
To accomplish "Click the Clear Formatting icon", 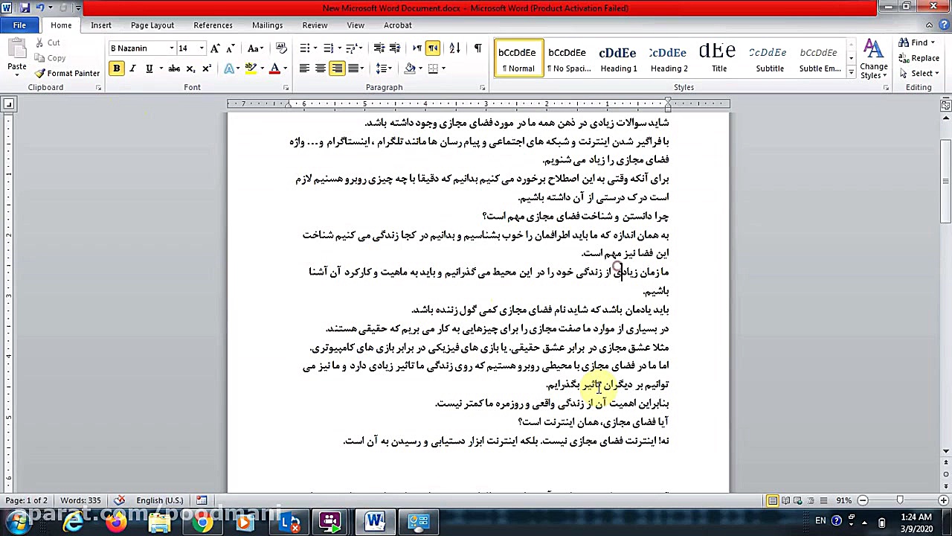I will 282,48.
